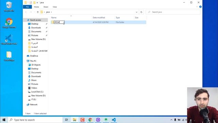
Task: Open Local Disk (C:) drive
Action: (x=37, y=92)
